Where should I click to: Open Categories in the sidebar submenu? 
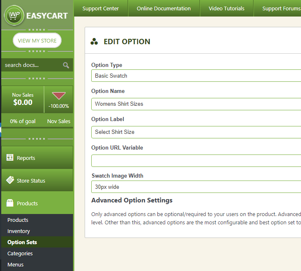coord(20,254)
